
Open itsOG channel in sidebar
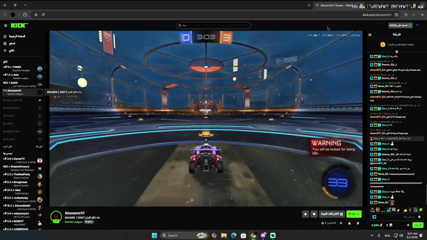pos(22,84)
